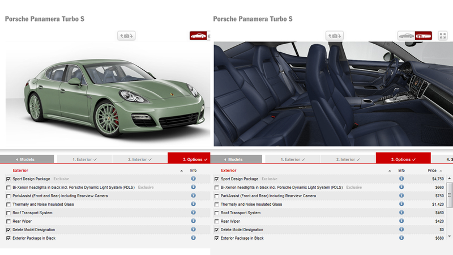The width and height of the screenshot is (453, 255).
Task: Click rotate camera icon in left configurator
Action: [x=126, y=36]
